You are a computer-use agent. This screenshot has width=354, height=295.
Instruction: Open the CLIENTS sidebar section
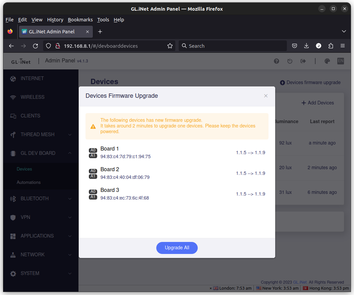[x=41, y=116]
